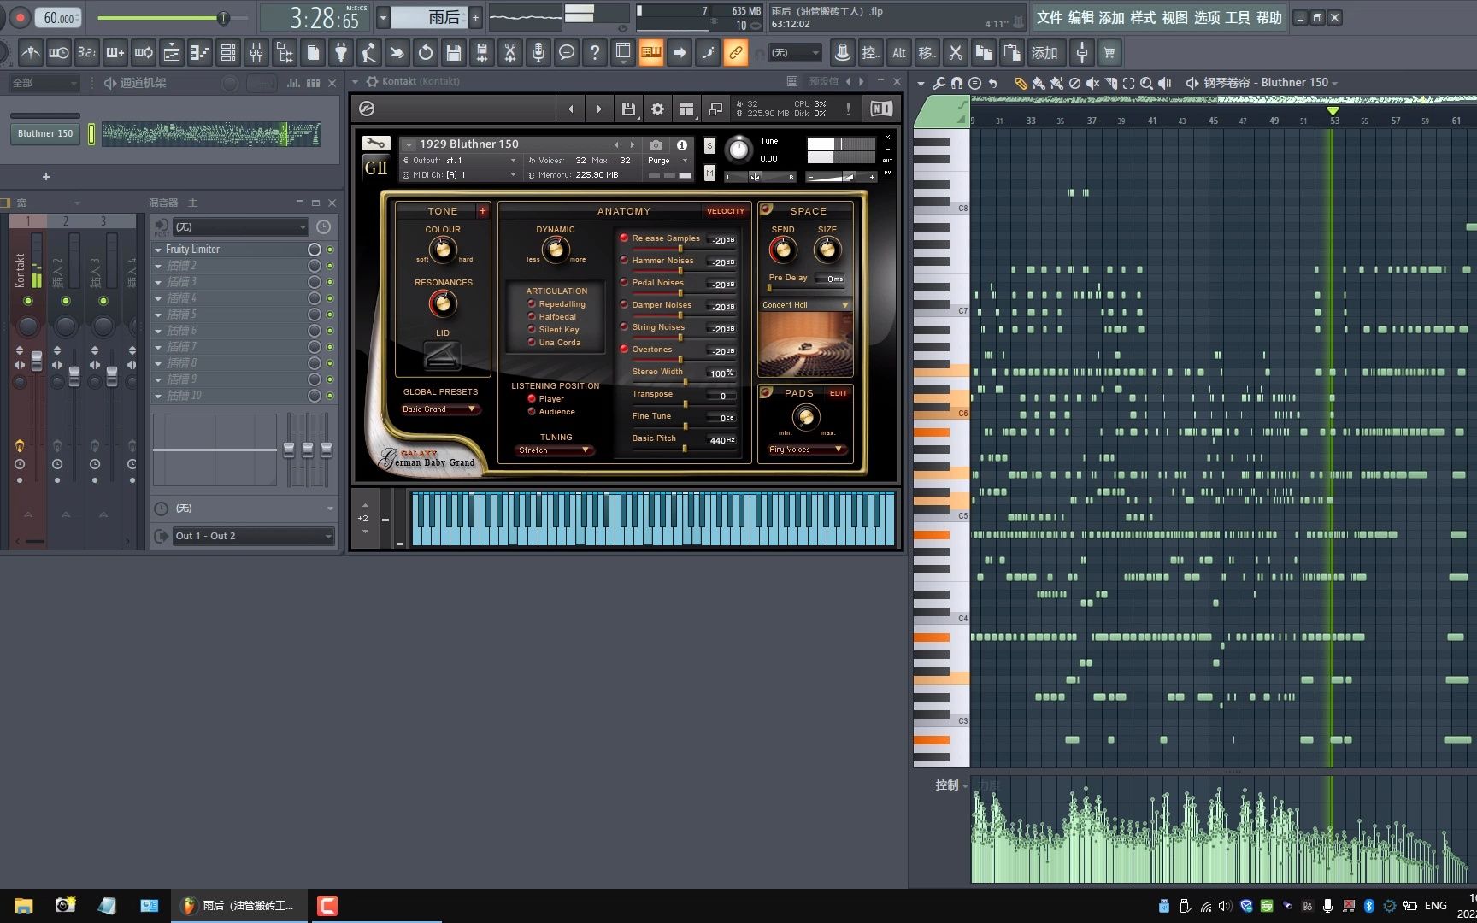This screenshot has height=923, width=1477.
Task: Click Kontakt save floppy icon
Action: coord(628,109)
